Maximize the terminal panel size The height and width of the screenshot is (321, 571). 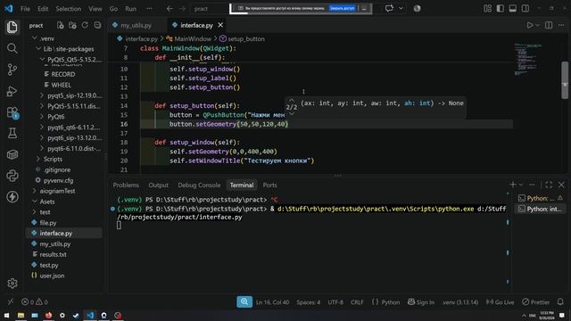[x=549, y=185]
